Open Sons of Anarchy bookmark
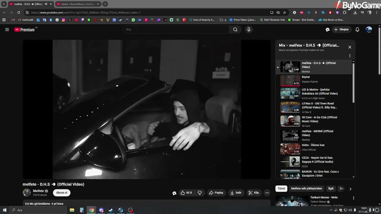Image resolution: width=381 pixels, height=214 pixels. [202, 20]
